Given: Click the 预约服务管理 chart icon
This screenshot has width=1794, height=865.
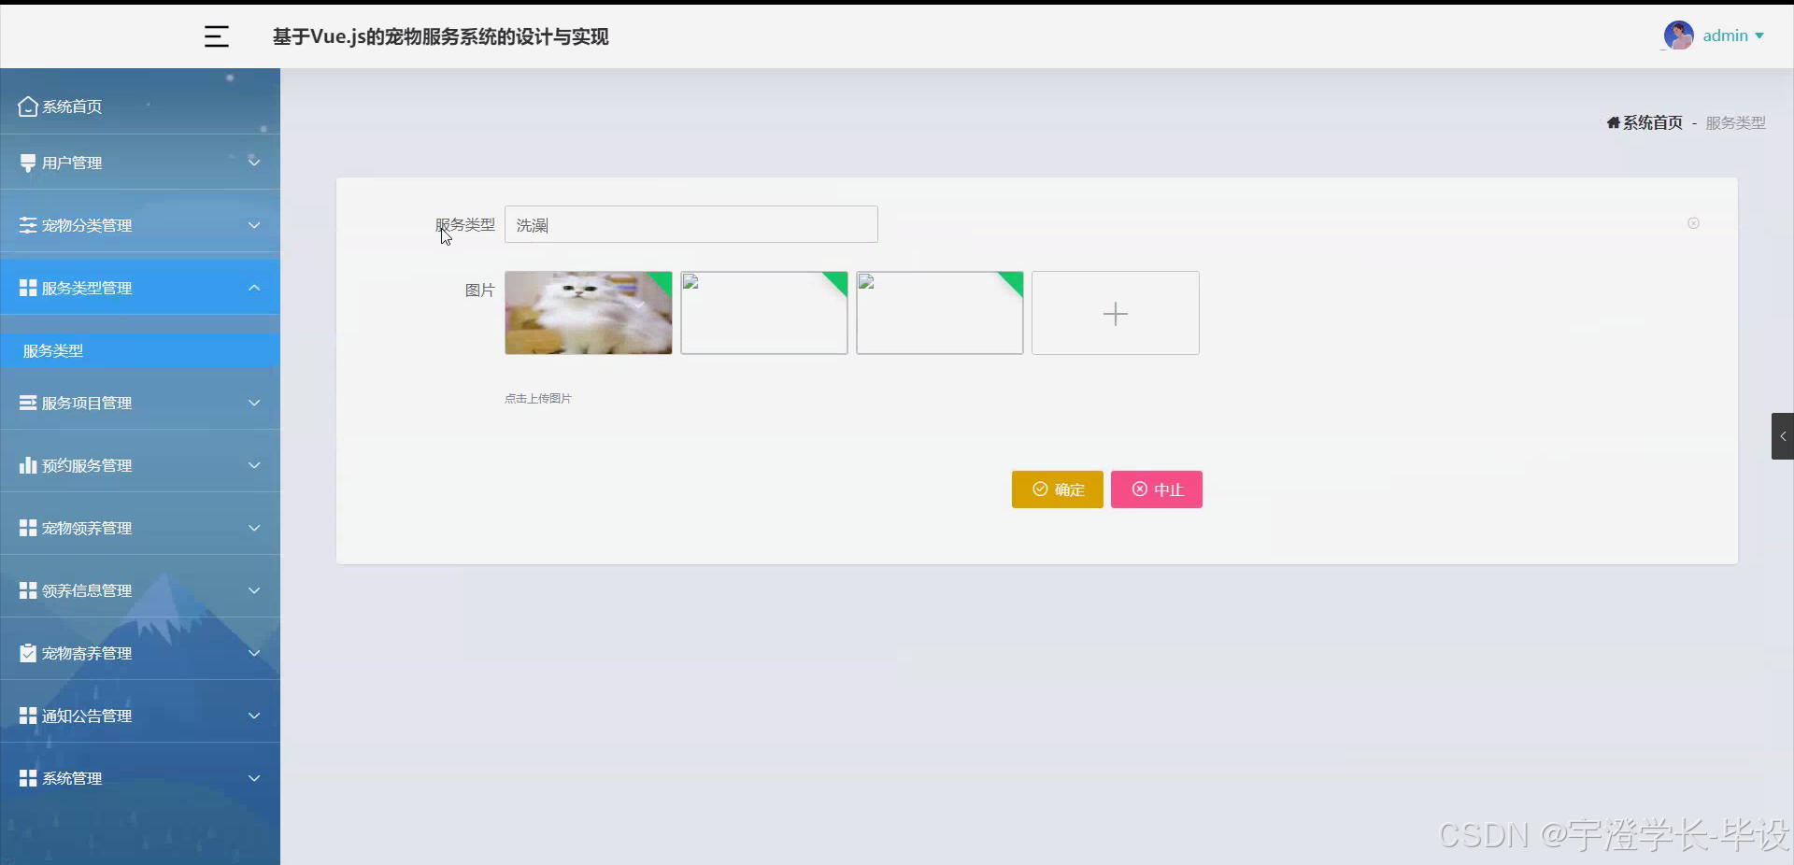Looking at the screenshot, I should (27, 466).
